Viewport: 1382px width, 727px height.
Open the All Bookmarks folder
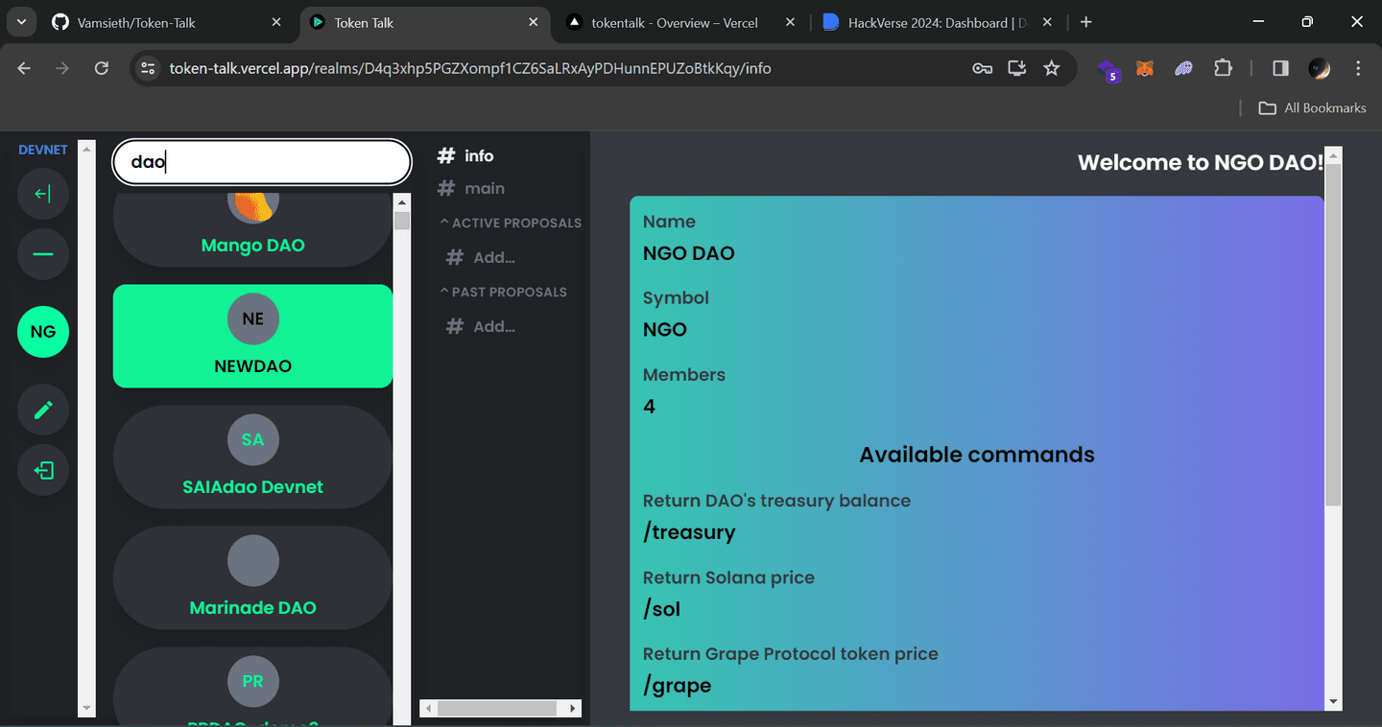(x=1312, y=107)
